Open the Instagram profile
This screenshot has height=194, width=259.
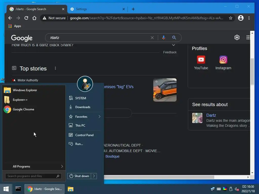(x=223, y=63)
